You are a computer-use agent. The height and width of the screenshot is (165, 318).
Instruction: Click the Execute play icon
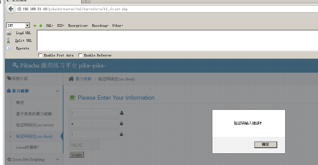tap(9, 48)
